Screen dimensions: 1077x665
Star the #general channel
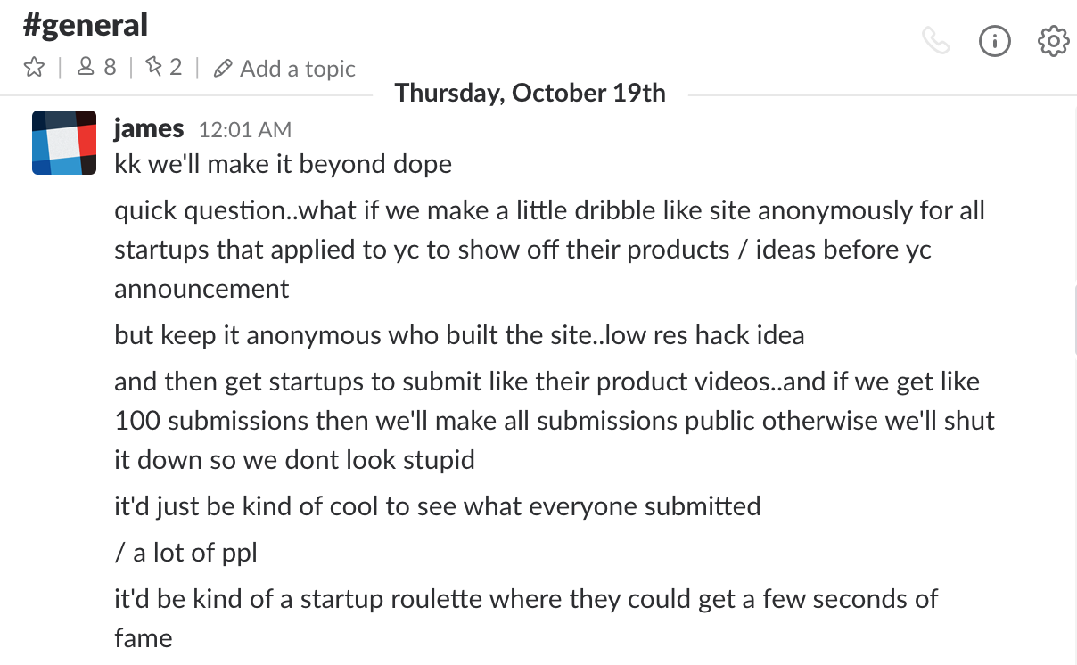[34, 68]
